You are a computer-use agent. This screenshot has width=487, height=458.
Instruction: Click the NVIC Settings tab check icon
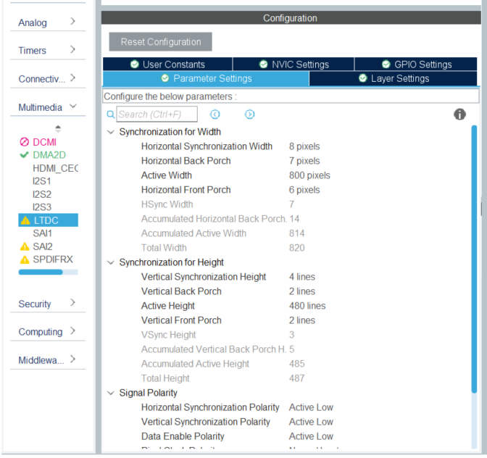pos(263,64)
